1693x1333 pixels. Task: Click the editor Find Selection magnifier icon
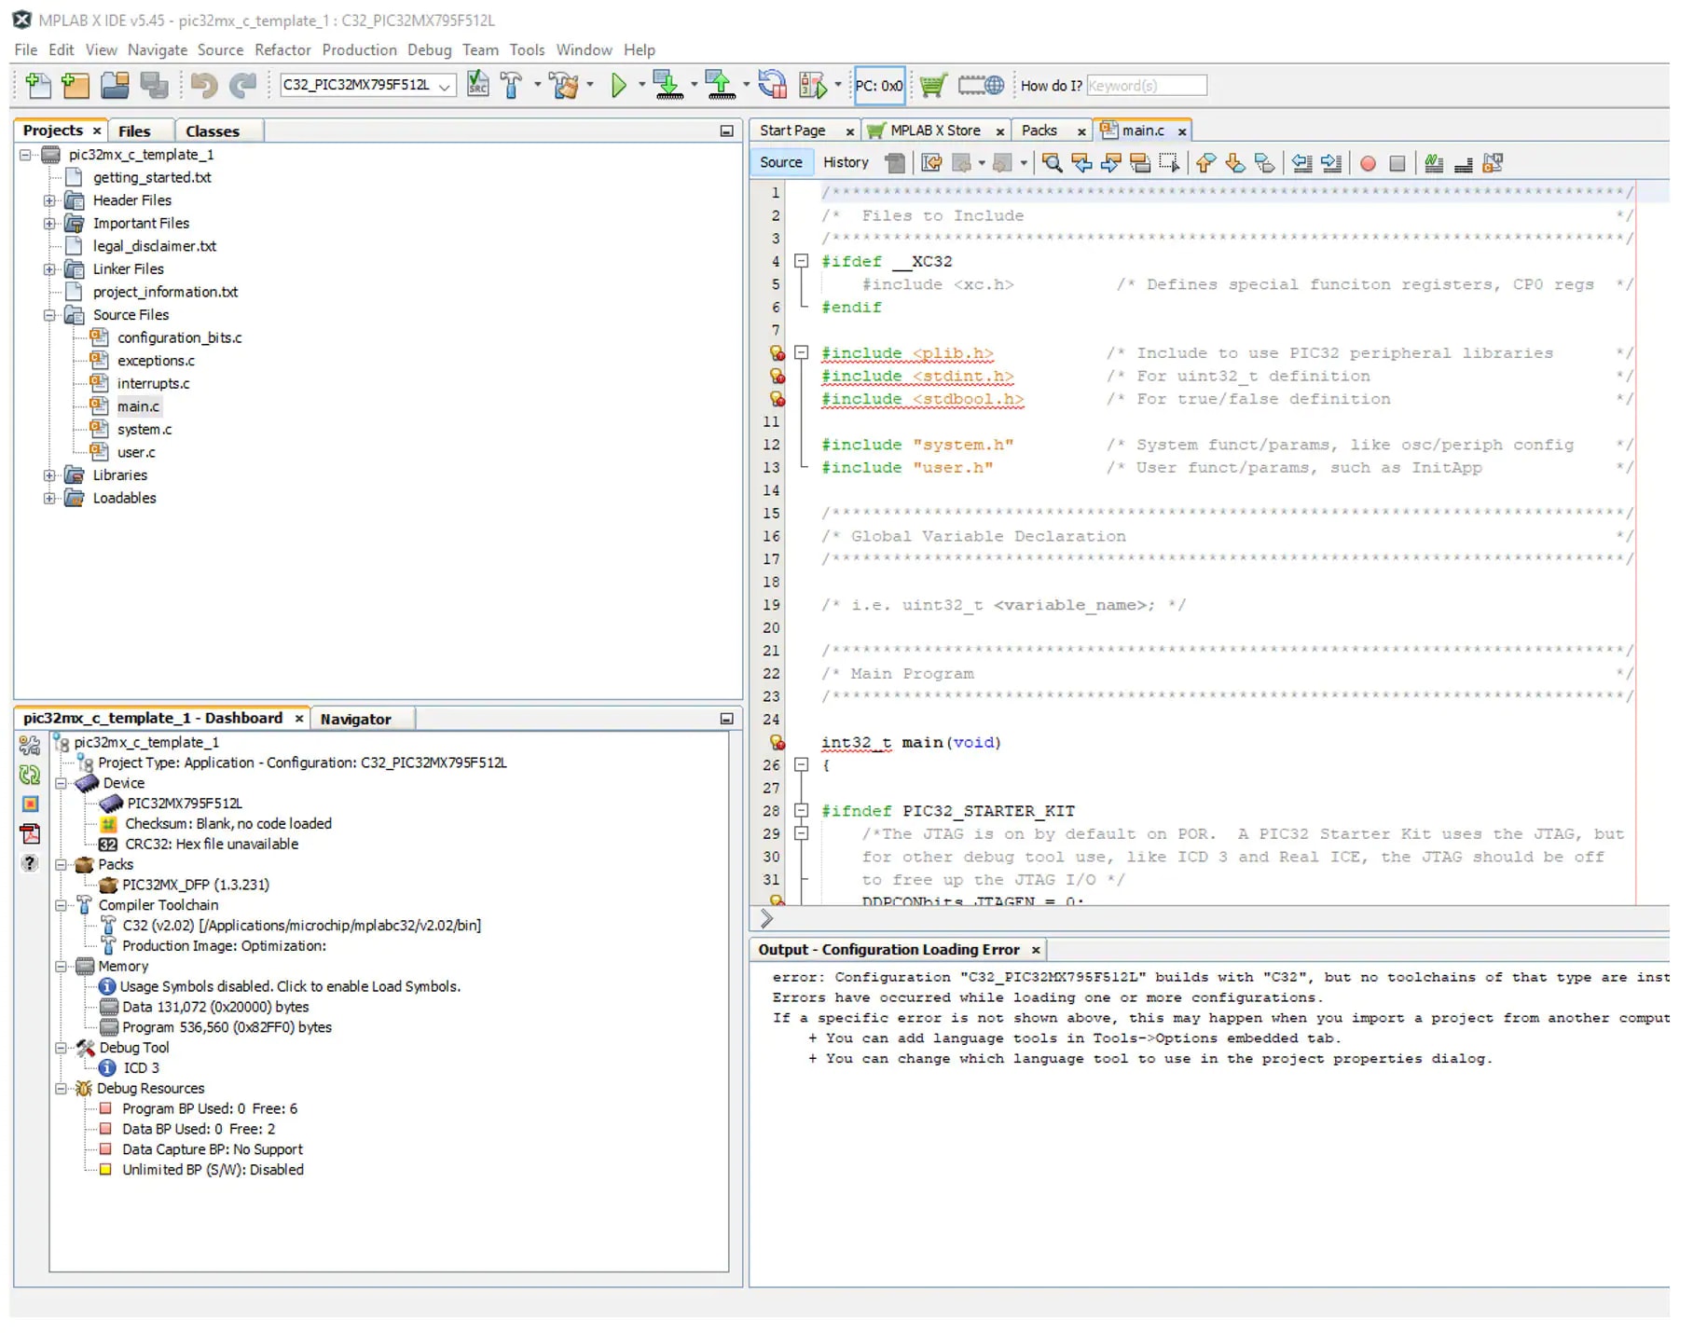(1052, 163)
